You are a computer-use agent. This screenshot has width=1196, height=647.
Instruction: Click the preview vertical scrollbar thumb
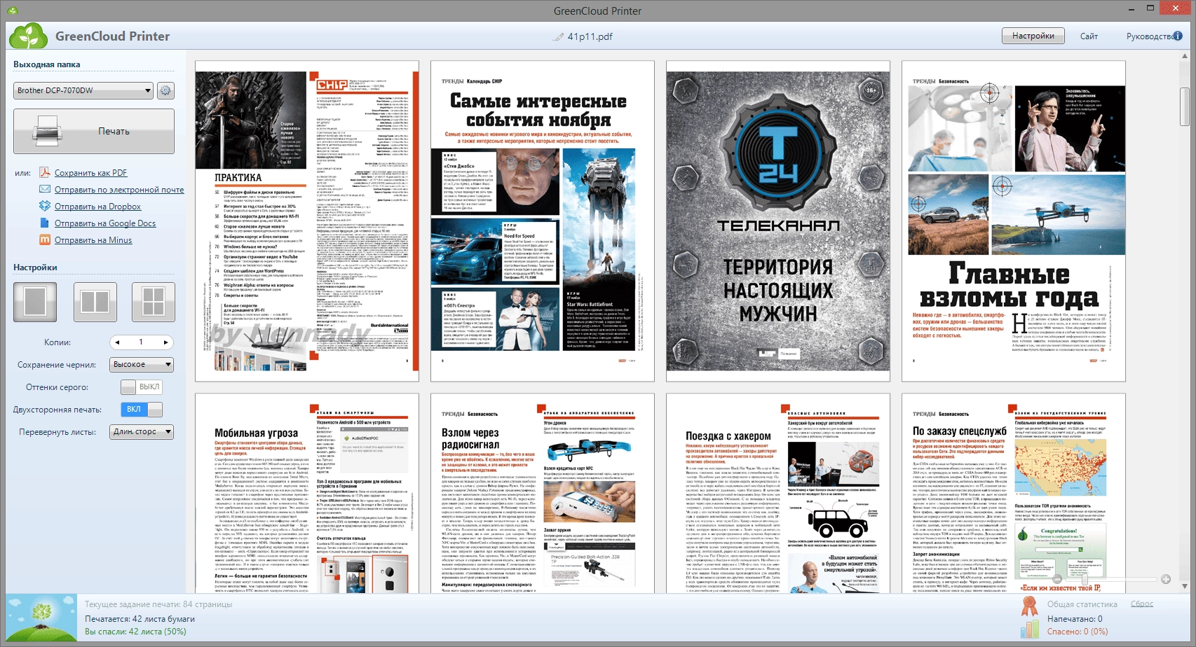pos(1185,106)
